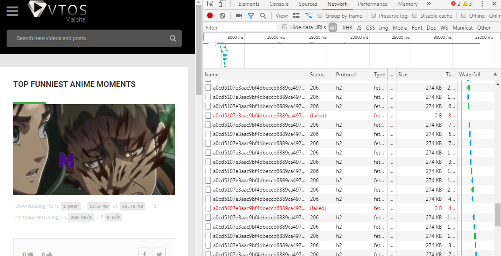Open the hamburger menu on VTOS site
501x256 pixels.
[12, 11]
